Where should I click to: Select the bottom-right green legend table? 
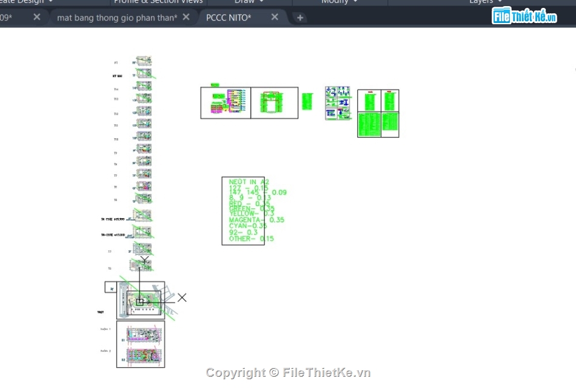pyautogui.click(x=390, y=122)
